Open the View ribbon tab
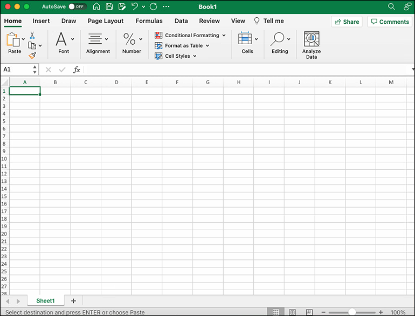 [x=238, y=21]
